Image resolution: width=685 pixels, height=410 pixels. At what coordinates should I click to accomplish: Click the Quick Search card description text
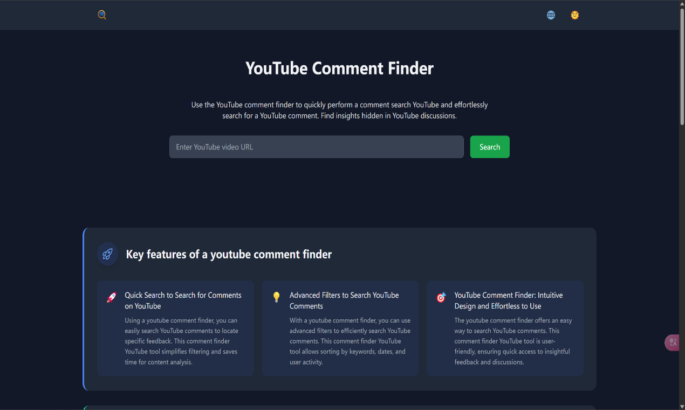pyautogui.click(x=181, y=341)
